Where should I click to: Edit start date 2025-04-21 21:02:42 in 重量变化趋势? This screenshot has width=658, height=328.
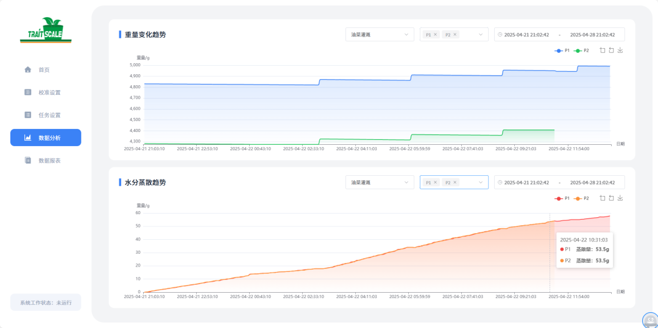pyautogui.click(x=526, y=34)
